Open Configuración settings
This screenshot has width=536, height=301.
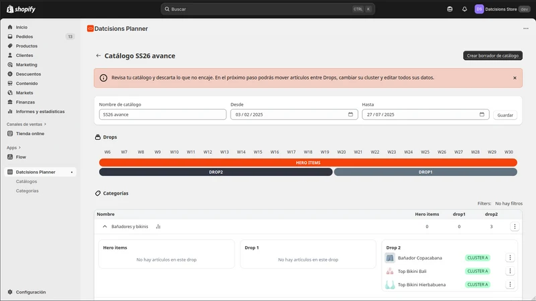point(31,292)
